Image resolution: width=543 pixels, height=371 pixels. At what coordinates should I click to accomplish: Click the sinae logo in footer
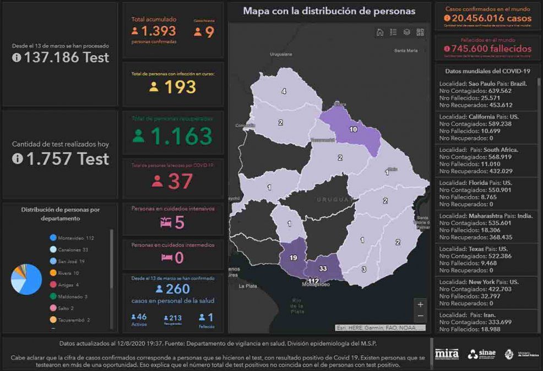[x=481, y=354]
